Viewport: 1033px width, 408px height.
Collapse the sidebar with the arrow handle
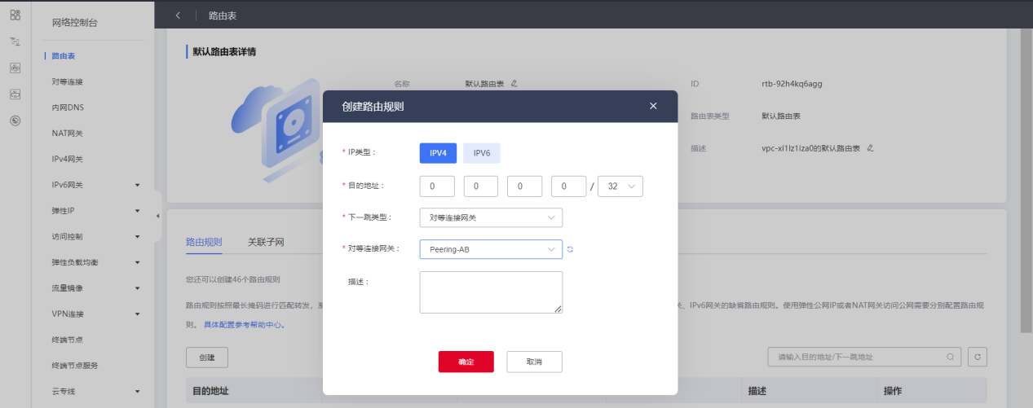click(x=157, y=215)
